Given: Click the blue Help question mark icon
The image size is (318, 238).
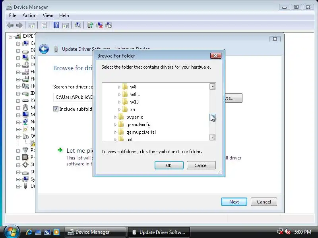Looking at the screenshot, I should (x=56, y=25).
